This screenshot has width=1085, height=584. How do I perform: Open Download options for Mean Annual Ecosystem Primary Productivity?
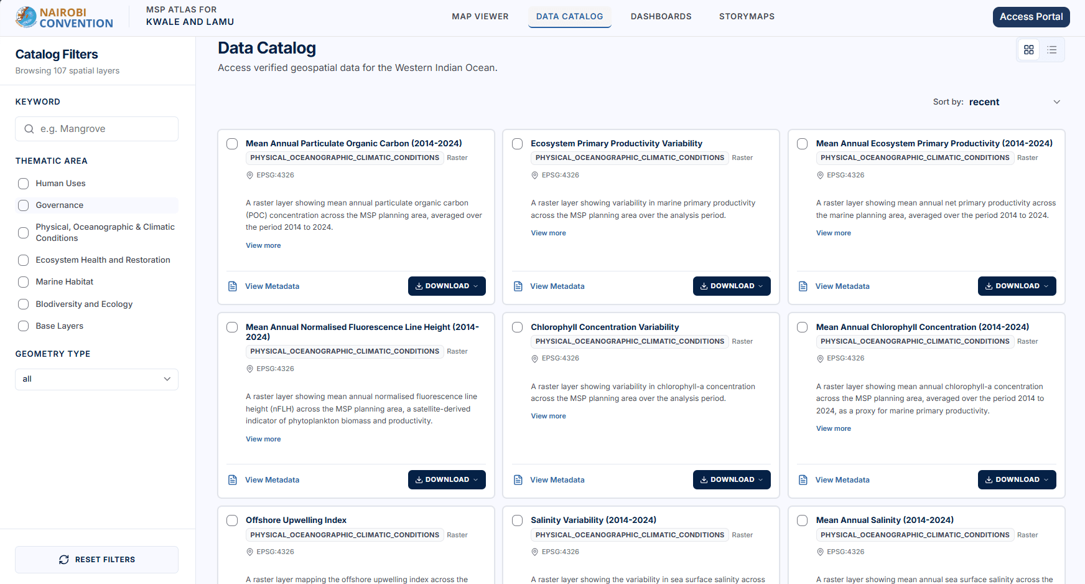pyautogui.click(x=1017, y=286)
